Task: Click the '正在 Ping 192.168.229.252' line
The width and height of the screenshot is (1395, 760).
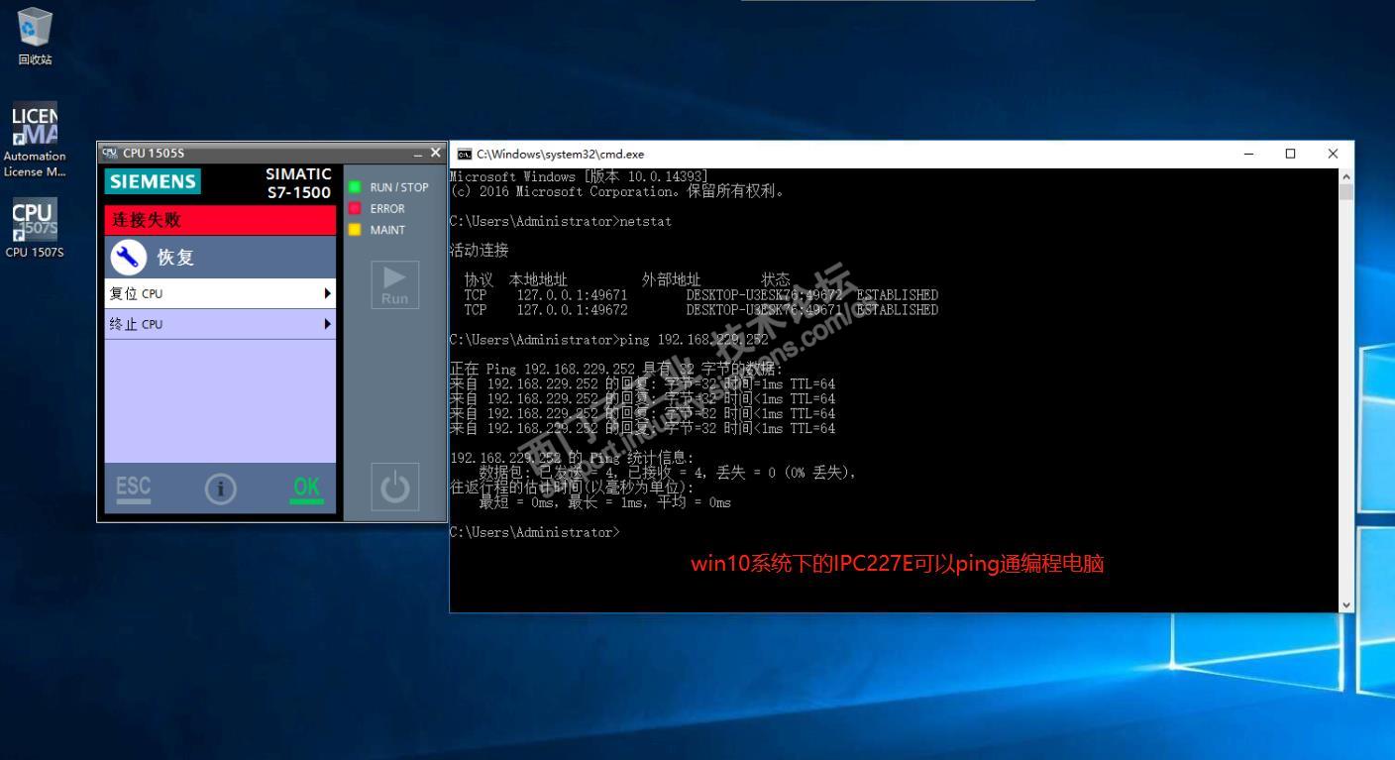Action: pos(616,370)
